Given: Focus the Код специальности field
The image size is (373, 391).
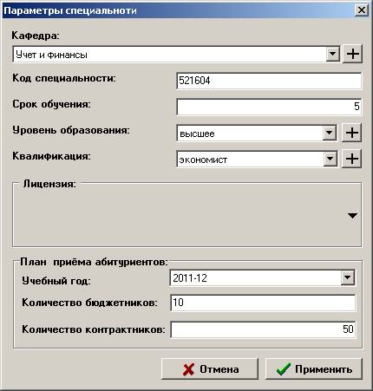Looking at the screenshot, I should pyautogui.click(x=269, y=81).
